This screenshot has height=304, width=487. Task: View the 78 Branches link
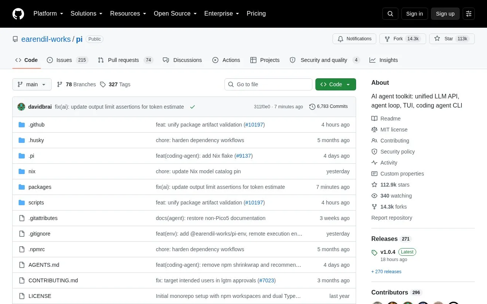pos(76,84)
